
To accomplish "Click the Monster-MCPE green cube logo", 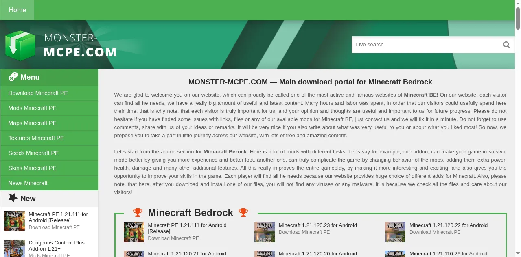I will pos(20,45).
